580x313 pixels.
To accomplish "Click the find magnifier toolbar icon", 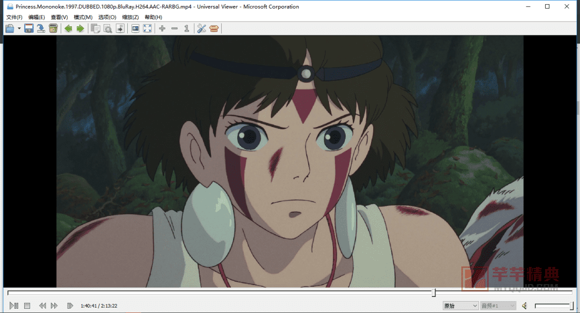I will point(107,28).
